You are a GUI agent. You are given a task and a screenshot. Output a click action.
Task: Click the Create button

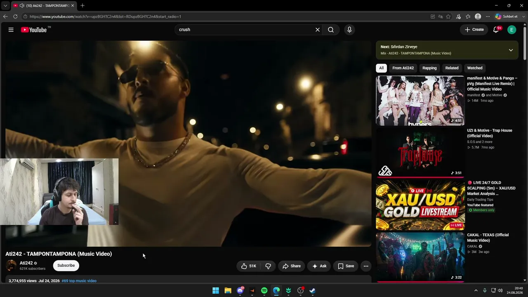tap(474, 30)
